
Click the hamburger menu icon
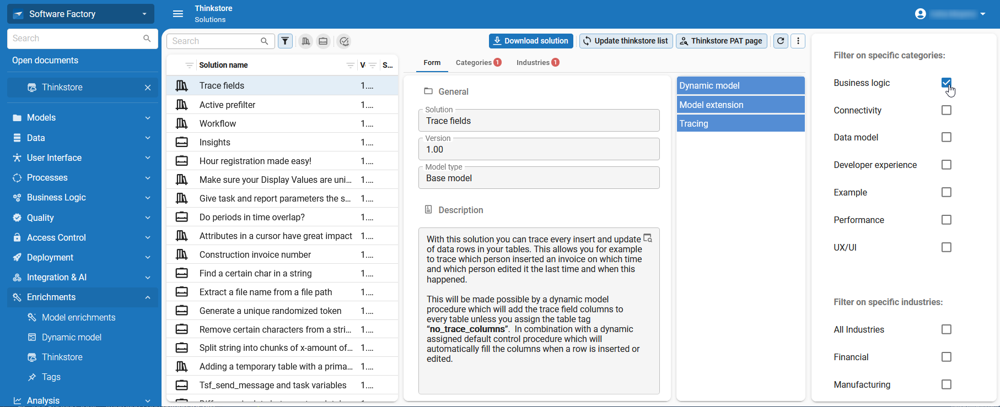[x=178, y=14]
